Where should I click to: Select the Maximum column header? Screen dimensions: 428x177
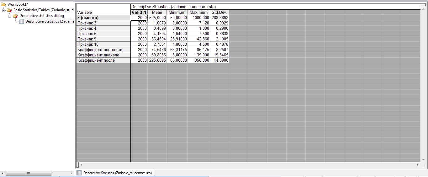point(199,12)
